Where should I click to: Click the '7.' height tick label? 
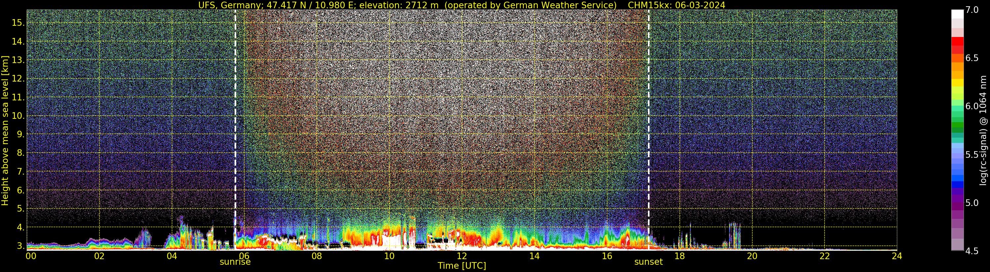(21, 172)
